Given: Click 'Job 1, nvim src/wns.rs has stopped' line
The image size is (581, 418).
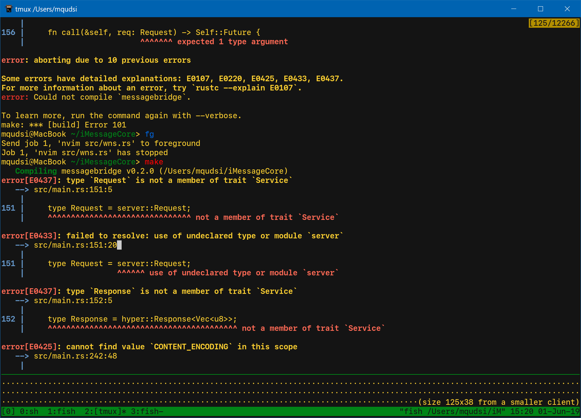Looking at the screenshot, I should [85, 153].
